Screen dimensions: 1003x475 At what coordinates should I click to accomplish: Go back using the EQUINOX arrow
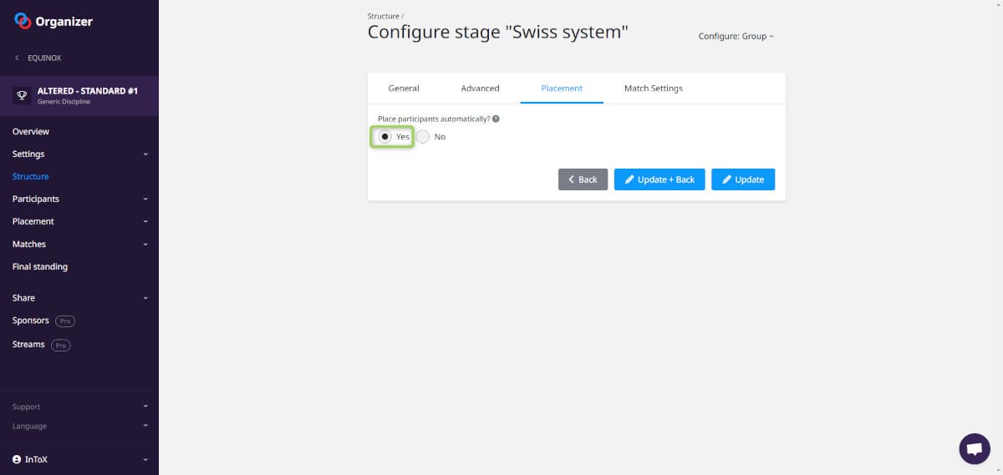pos(18,58)
